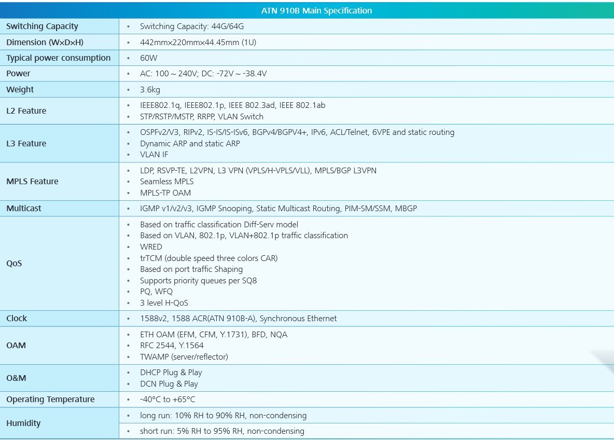Viewport: 614px width, 440px height.
Task: Click the 'OSPFv2/V3, RIPv2' routing protocols line
Action: point(297,132)
